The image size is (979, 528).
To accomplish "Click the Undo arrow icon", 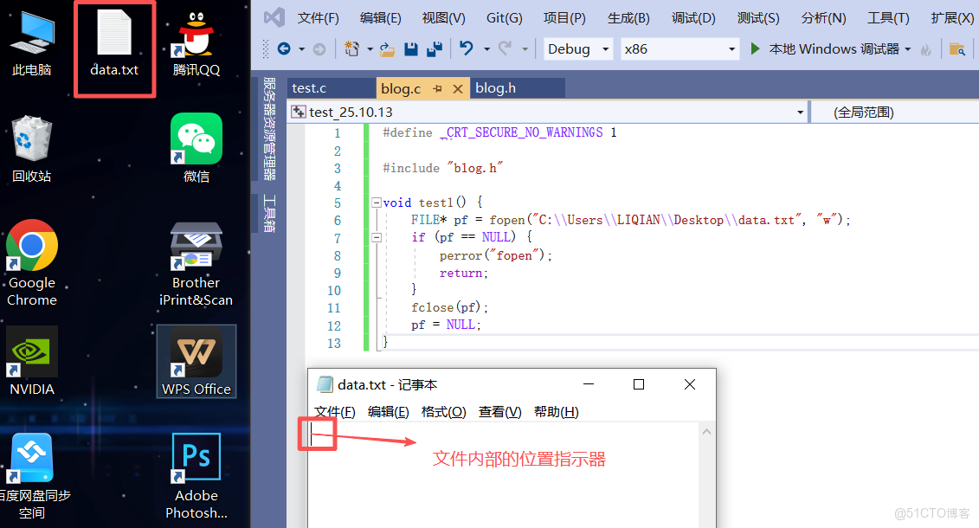I will pyautogui.click(x=466, y=49).
